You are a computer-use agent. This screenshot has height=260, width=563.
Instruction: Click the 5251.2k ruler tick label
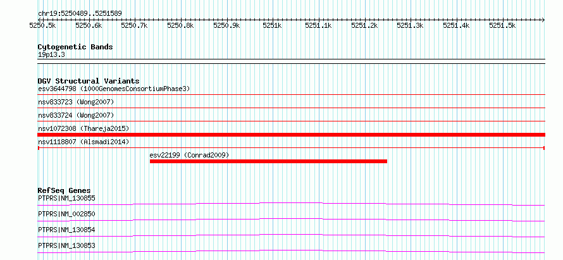[364, 25]
